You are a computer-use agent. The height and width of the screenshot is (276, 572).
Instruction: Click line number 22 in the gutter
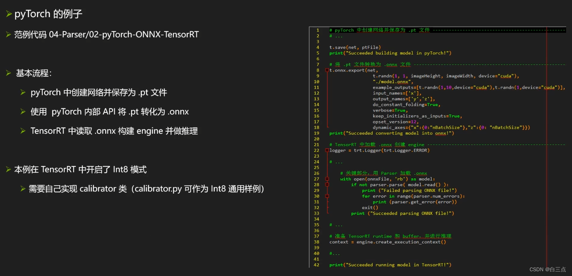[x=316, y=150]
